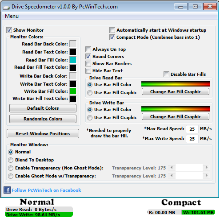Enable Always On Top checkbox
This screenshot has width=220, height=223.
coord(88,49)
